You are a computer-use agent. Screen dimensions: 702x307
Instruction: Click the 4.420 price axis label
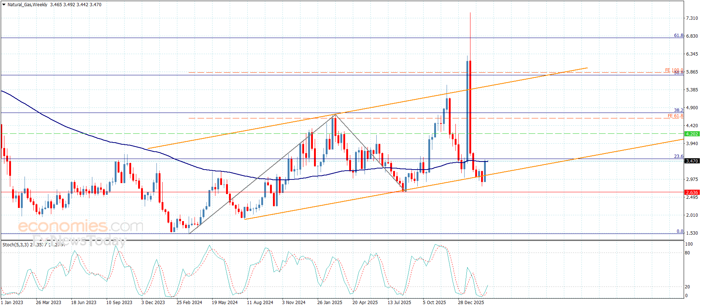[x=692, y=126]
